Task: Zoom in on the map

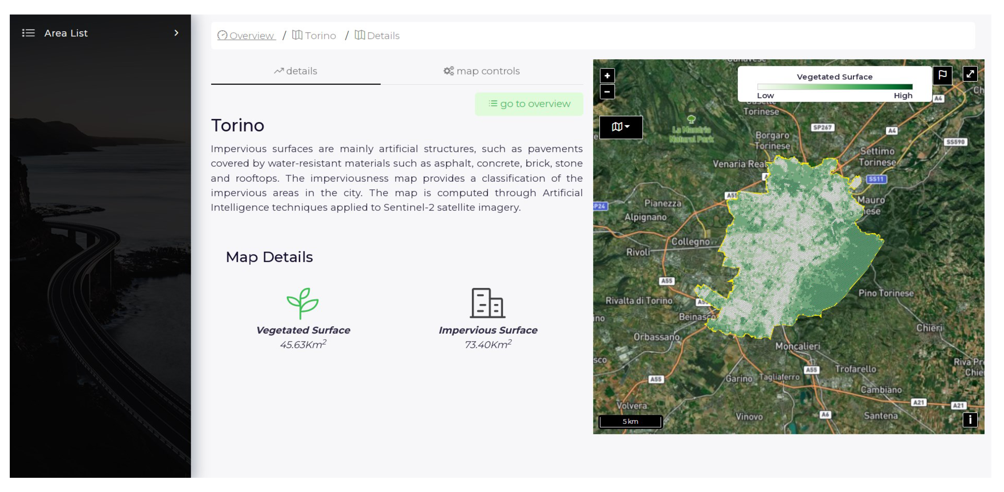Action: pos(607,76)
